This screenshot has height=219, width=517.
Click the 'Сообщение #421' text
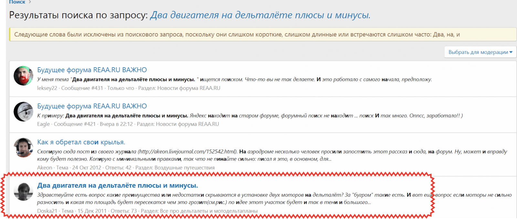pos(75,124)
